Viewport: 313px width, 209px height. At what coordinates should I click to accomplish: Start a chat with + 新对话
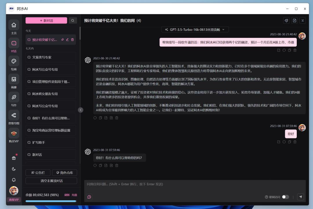(46, 21)
